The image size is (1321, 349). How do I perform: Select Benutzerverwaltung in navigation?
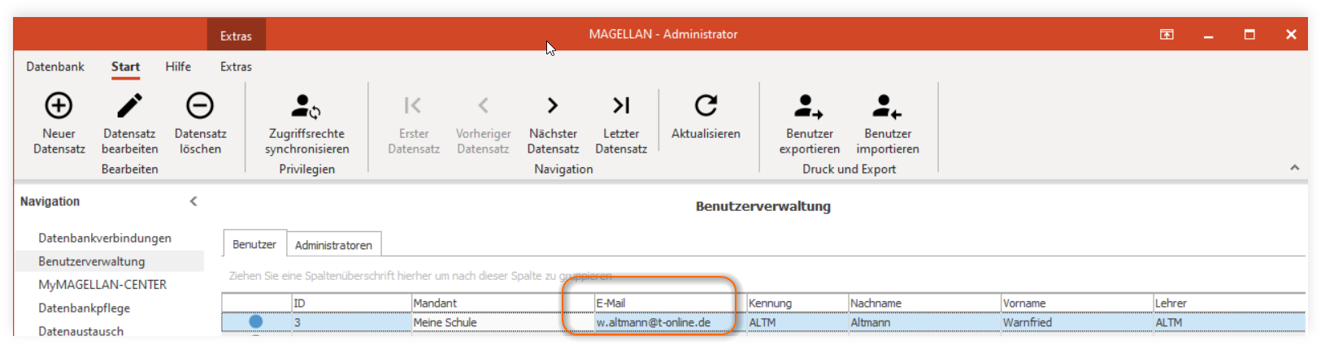point(92,261)
